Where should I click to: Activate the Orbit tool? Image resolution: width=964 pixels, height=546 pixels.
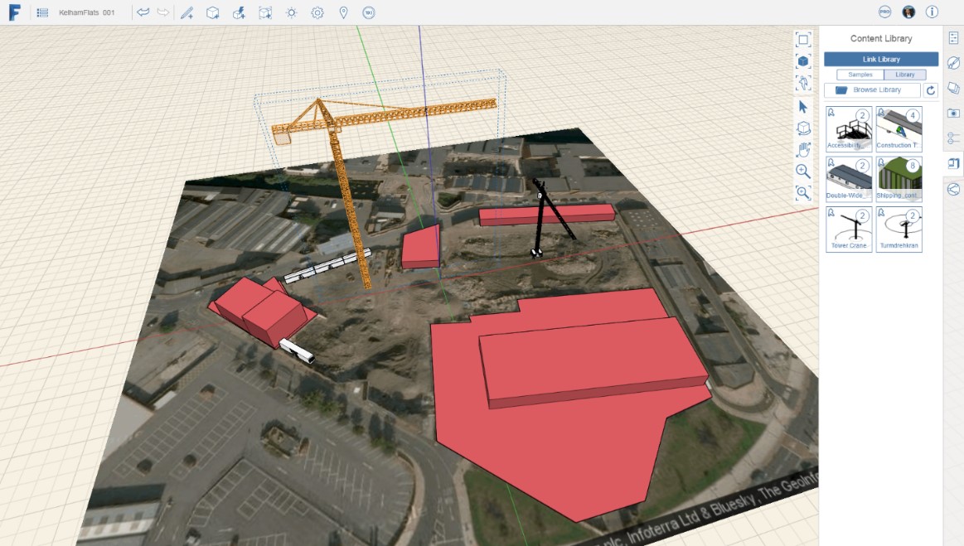coord(803,128)
